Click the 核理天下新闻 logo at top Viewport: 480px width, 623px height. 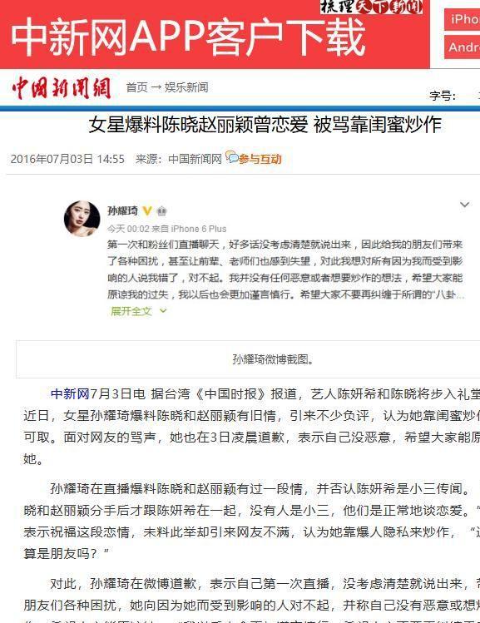pos(371,7)
